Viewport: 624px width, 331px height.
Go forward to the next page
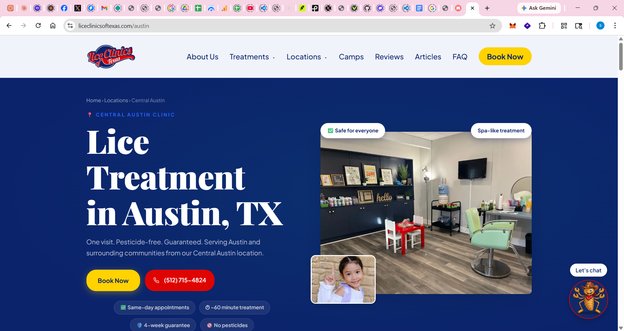pos(23,26)
